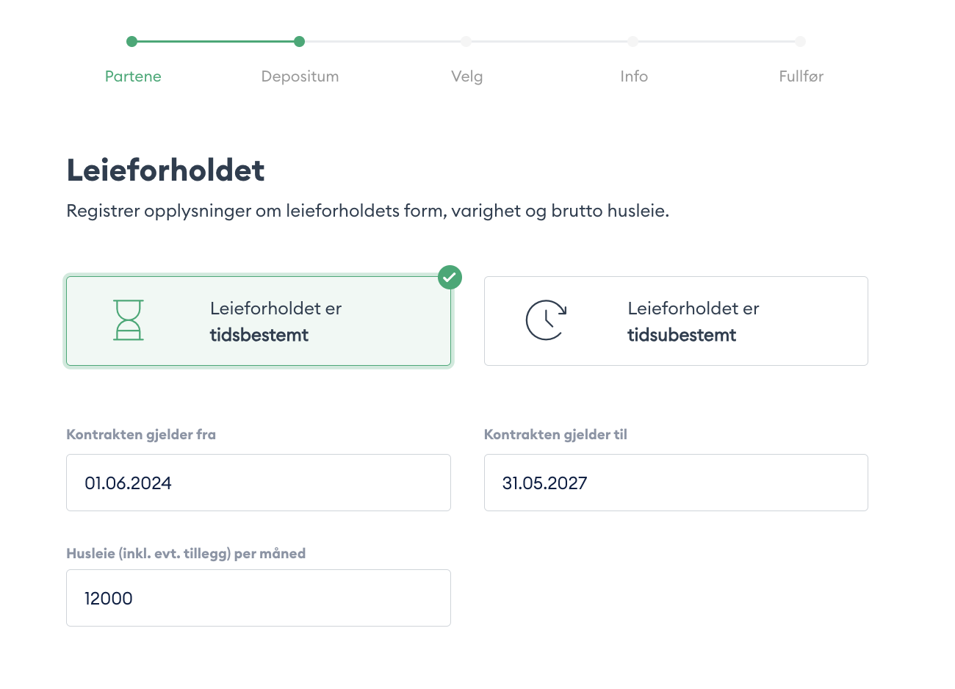Click the Fullfør step dot
Viewport: 955px width, 689px height.
click(x=801, y=42)
